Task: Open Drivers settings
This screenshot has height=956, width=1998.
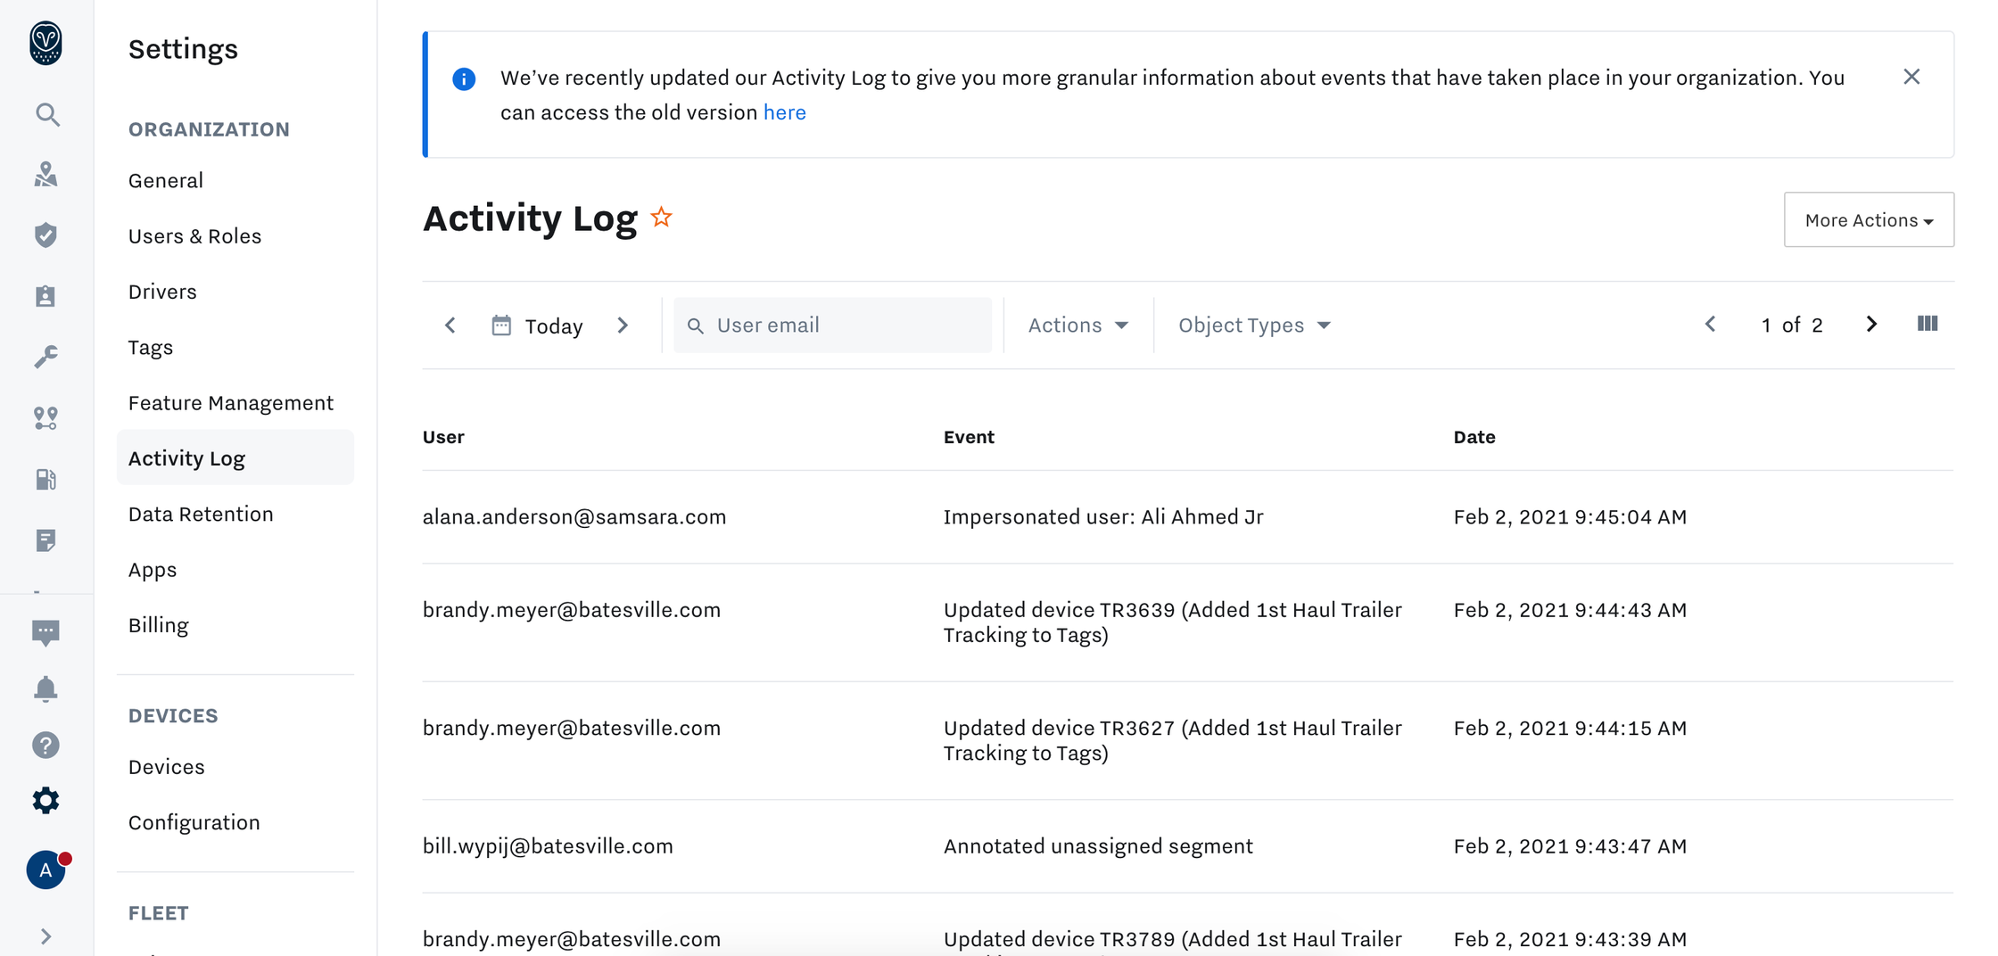Action: pos(162,292)
